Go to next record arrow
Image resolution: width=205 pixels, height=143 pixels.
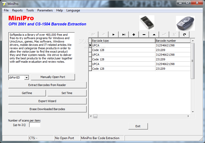[x=113, y=34]
